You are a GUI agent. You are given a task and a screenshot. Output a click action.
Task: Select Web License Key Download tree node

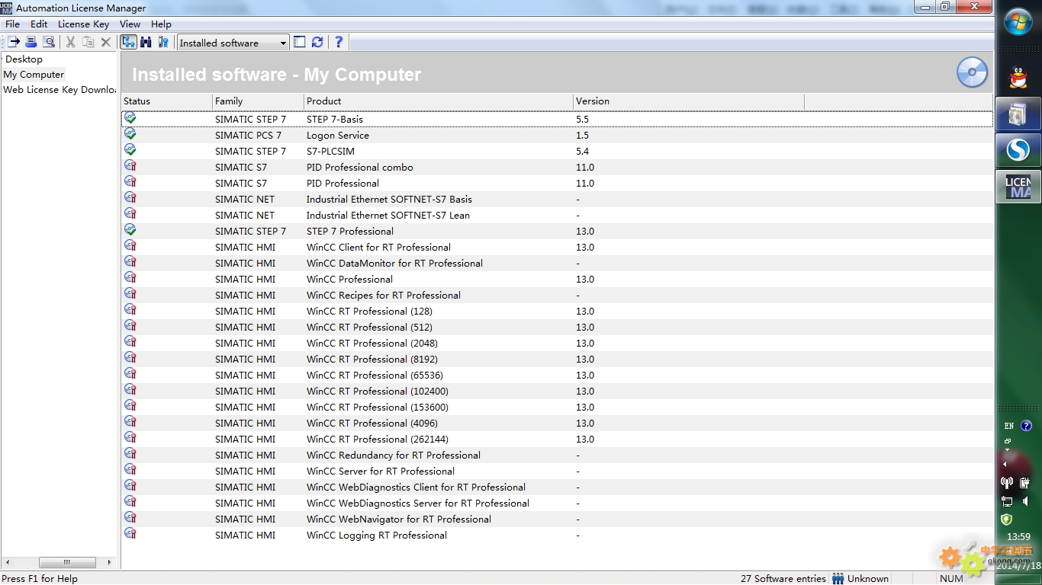pos(59,90)
